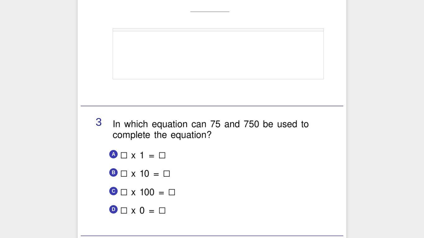This screenshot has width=424, height=238.
Task: Click result blank square after '100 ='
Action: [172, 192]
